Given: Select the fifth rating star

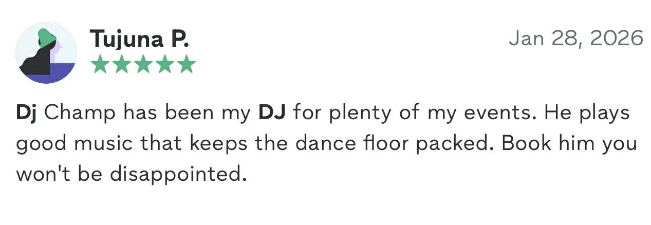Looking at the screenshot, I should tap(185, 65).
